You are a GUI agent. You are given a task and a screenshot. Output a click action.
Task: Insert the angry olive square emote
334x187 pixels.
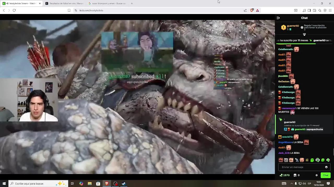307,160
